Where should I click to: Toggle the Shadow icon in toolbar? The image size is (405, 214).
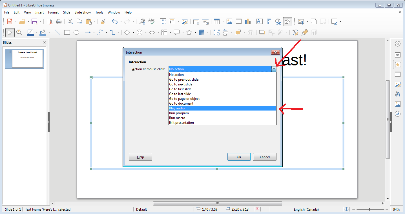click(262, 32)
